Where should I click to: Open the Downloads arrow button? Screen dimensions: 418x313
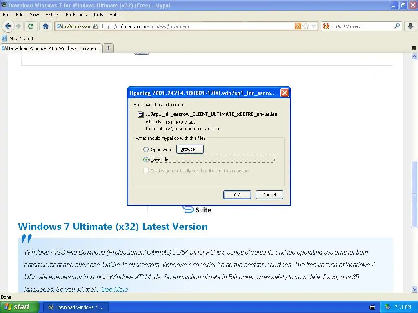point(411,26)
